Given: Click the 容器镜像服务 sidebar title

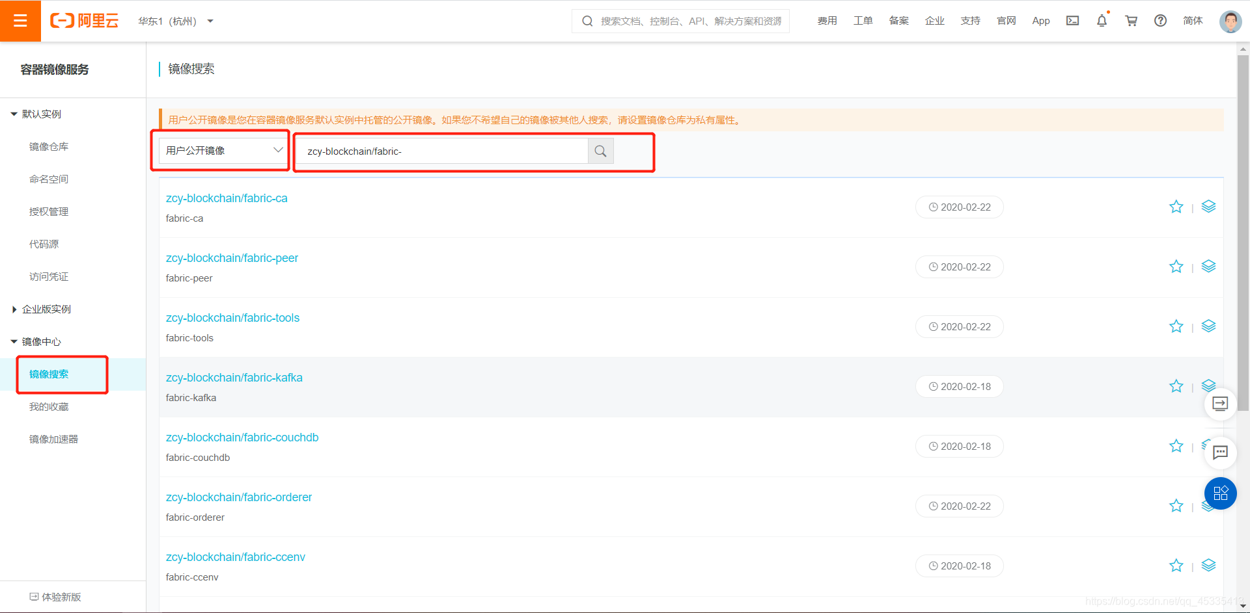Looking at the screenshot, I should tap(55, 70).
